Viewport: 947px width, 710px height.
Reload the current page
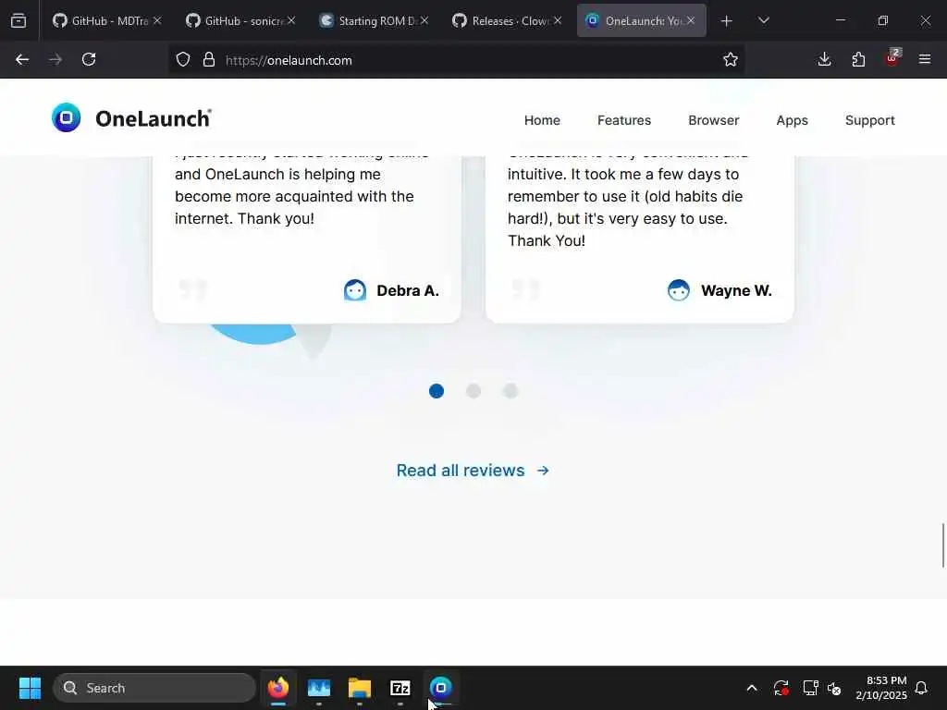point(89,59)
